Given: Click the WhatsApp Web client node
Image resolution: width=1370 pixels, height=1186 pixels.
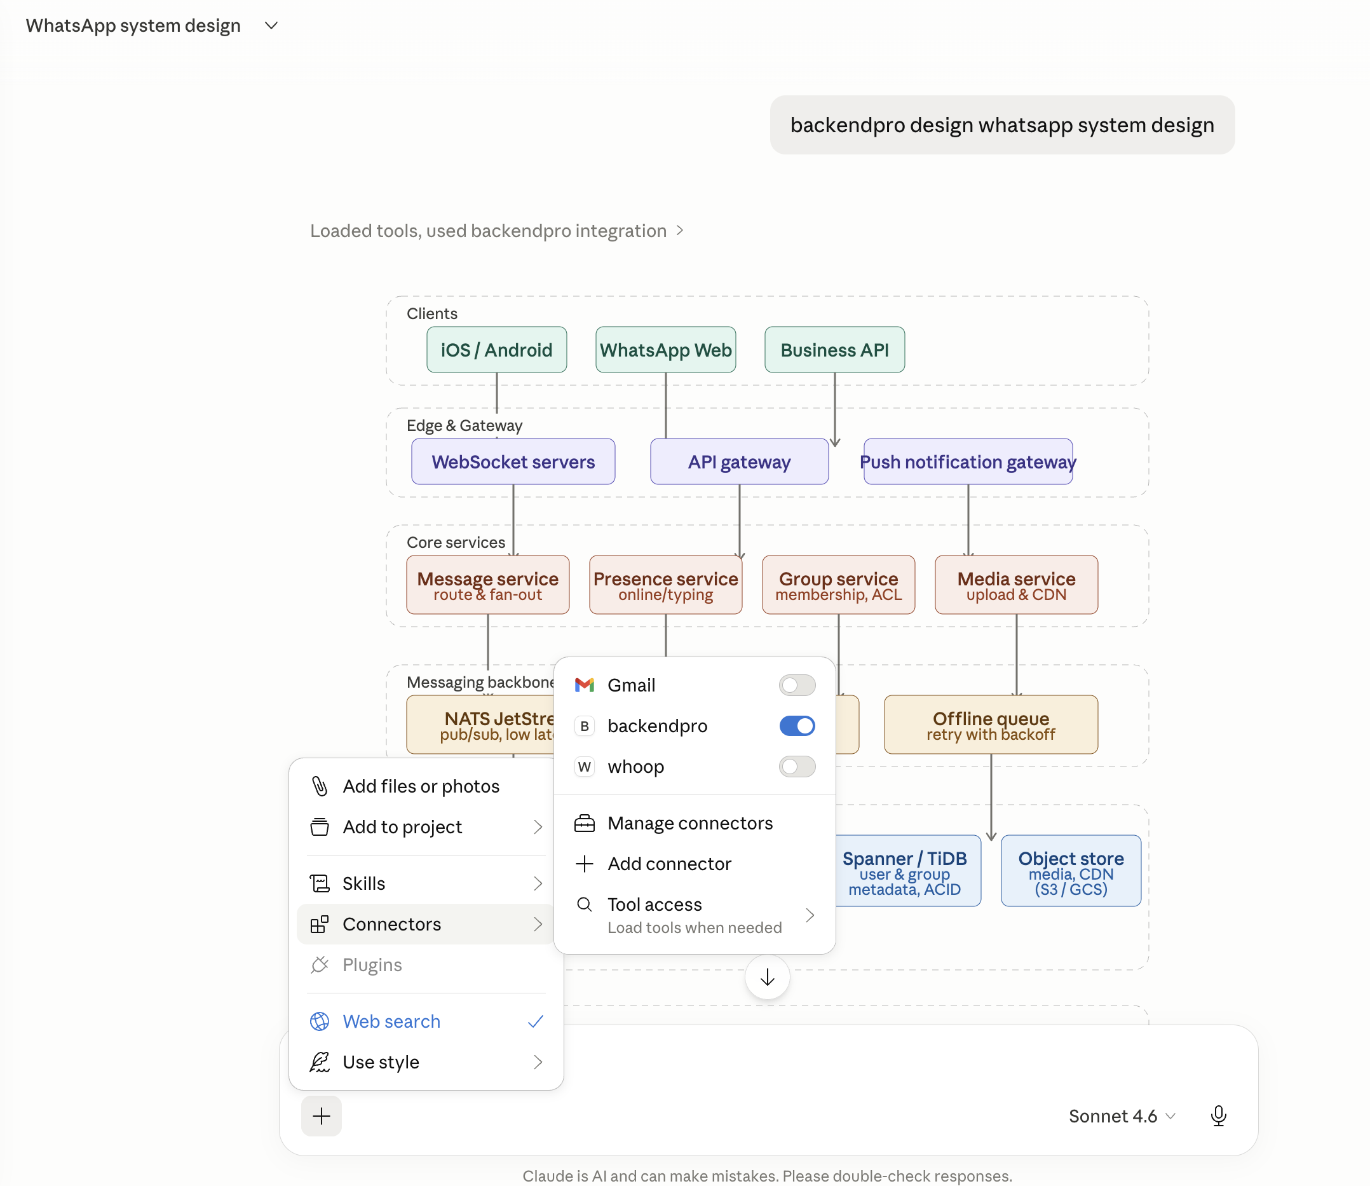Looking at the screenshot, I should click(665, 350).
